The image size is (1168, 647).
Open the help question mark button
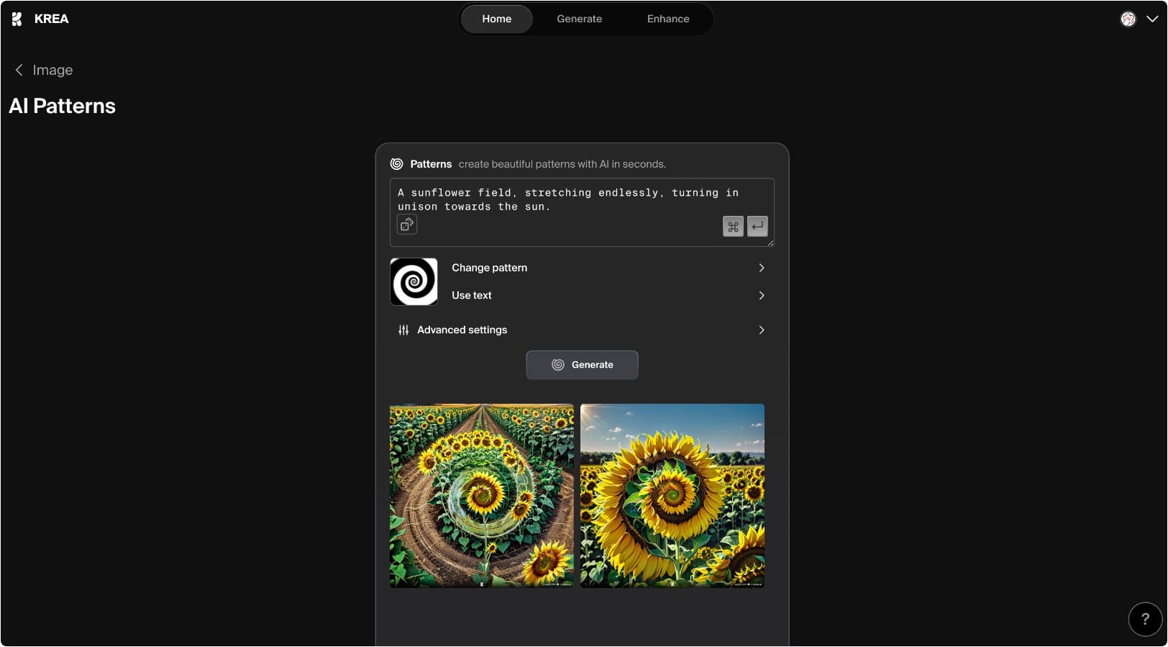click(1144, 619)
